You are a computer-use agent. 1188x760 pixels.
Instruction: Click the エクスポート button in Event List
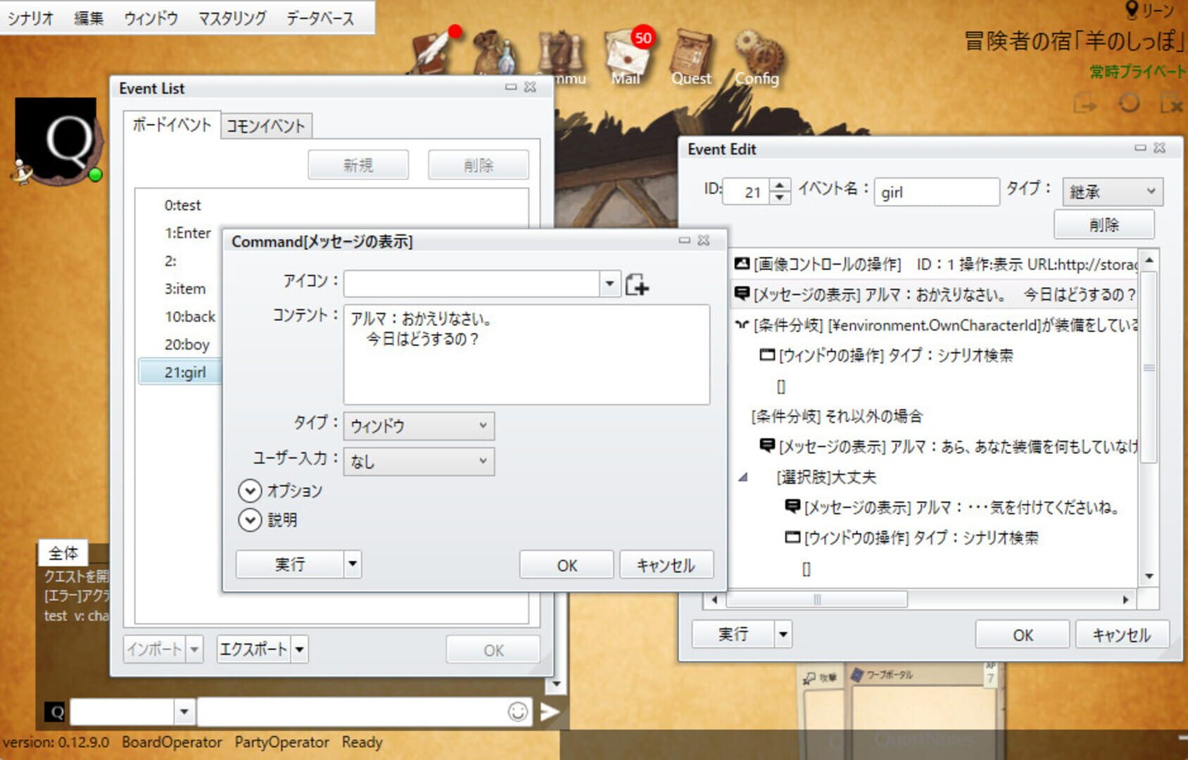[x=253, y=649]
